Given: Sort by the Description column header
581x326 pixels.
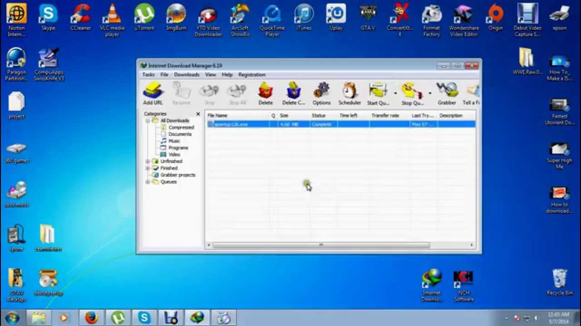Looking at the screenshot, I should click(456, 115).
